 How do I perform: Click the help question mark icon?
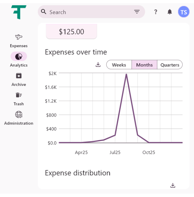tap(155, 12)
